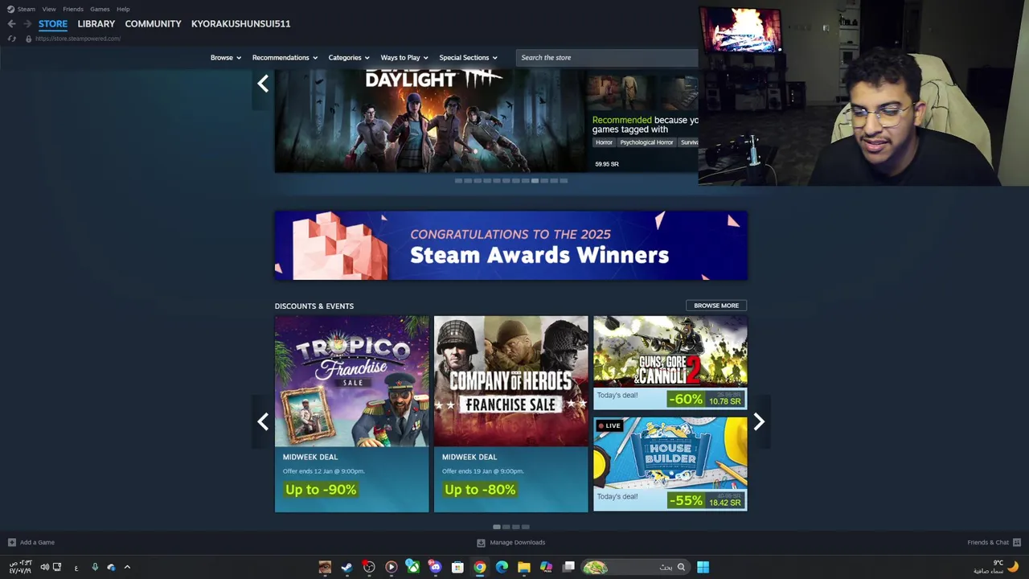Expand the Categories dropdown
The image size is (1029, 579).
pyautogui.click(x=349, y=58)
